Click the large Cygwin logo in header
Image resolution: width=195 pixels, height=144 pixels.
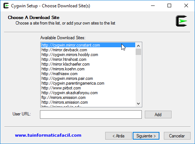pos(181,21)
